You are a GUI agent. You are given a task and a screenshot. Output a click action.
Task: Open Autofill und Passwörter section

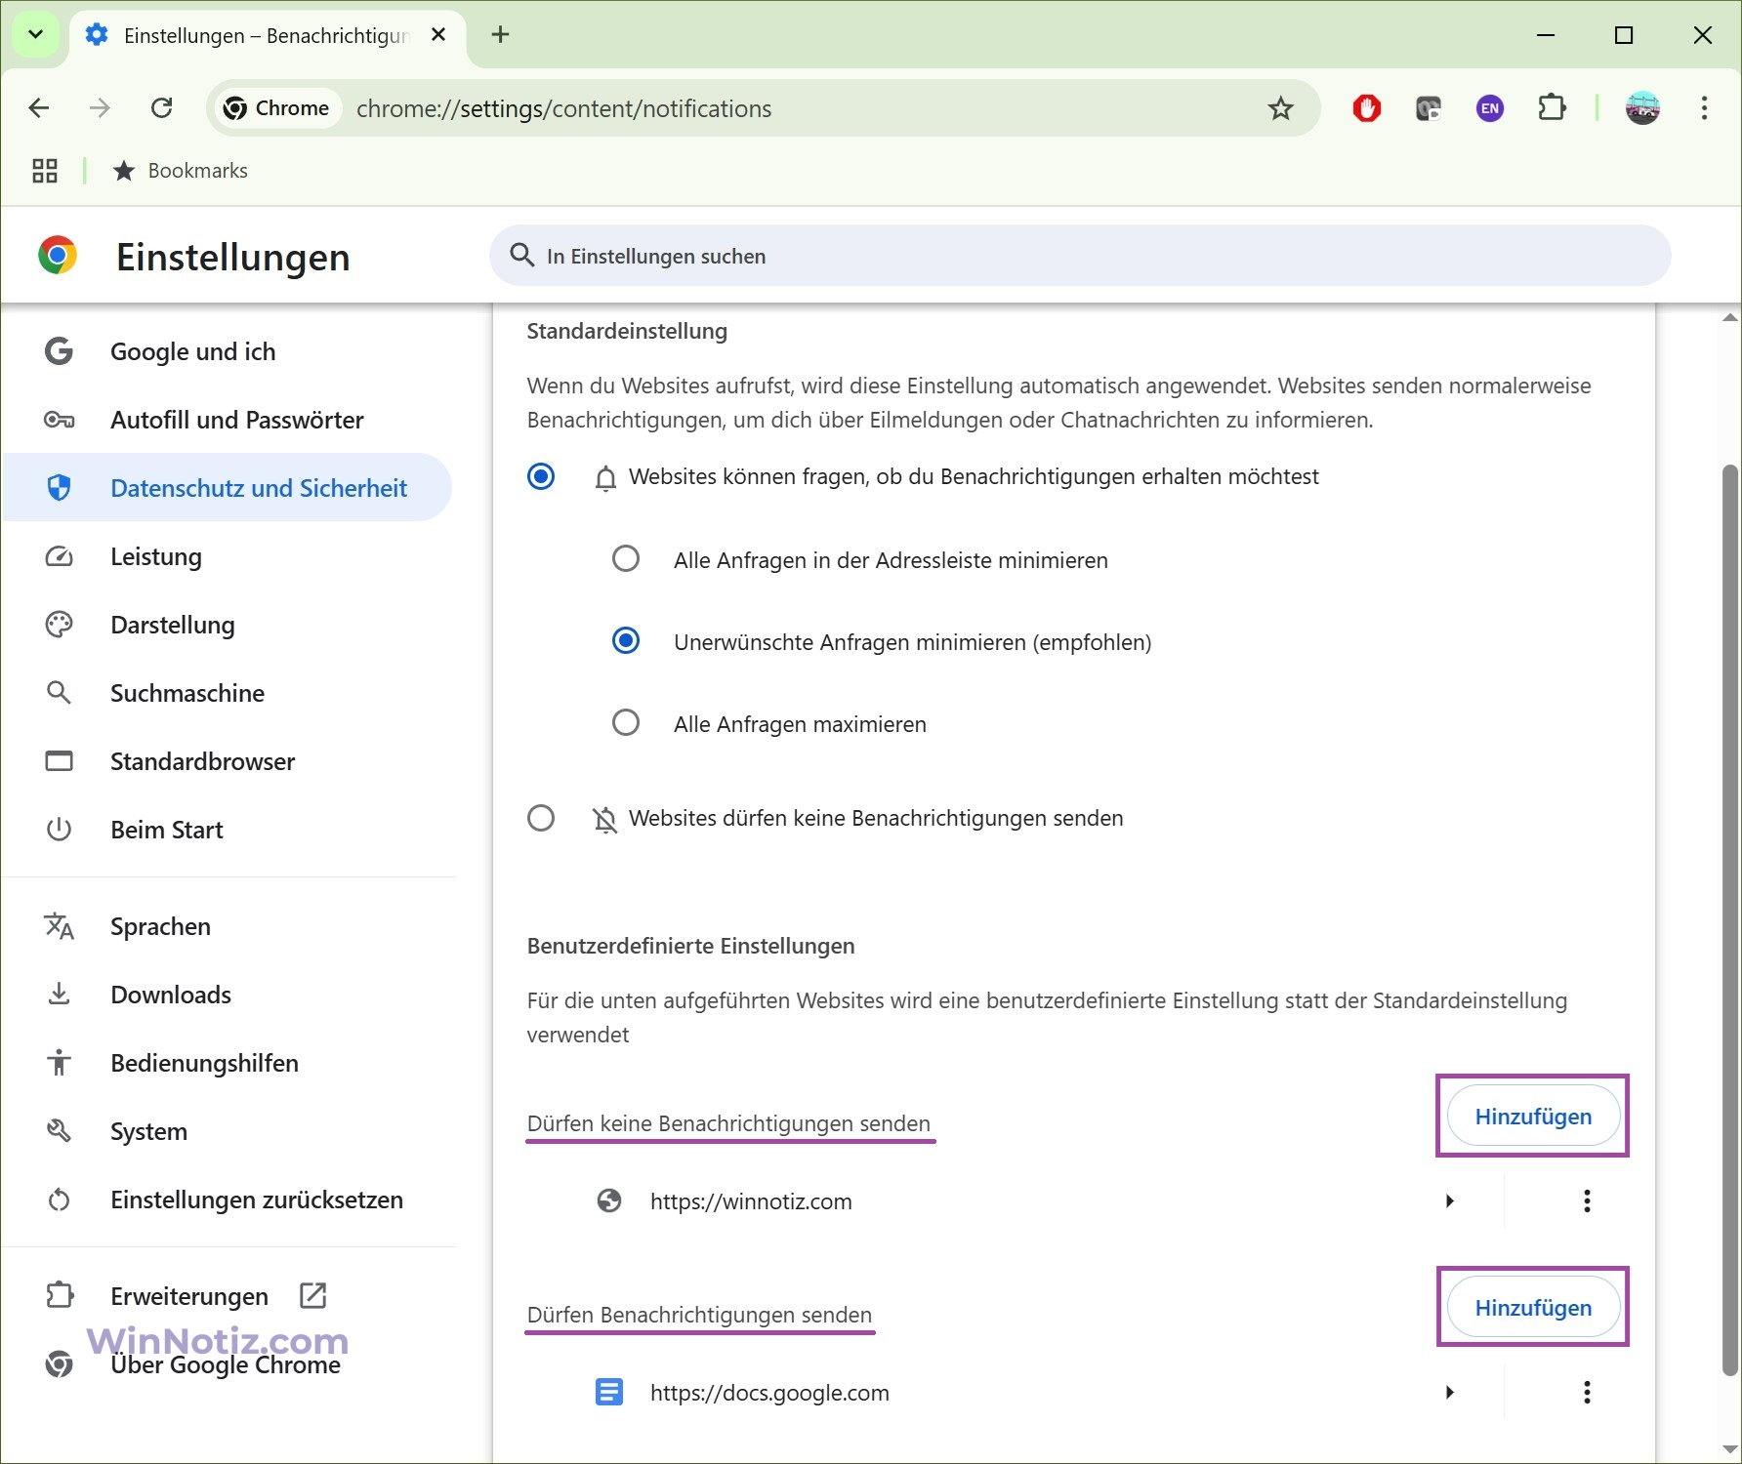(228, 420)
